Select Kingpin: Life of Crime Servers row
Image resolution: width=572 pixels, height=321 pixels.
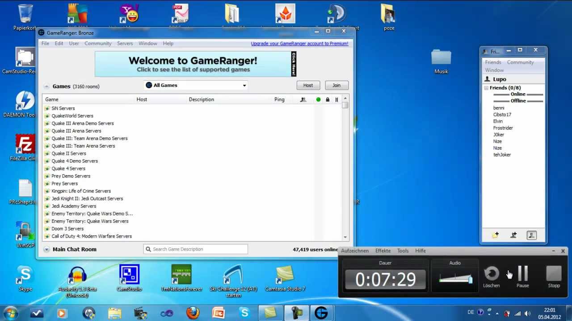(x=192, y=191)
